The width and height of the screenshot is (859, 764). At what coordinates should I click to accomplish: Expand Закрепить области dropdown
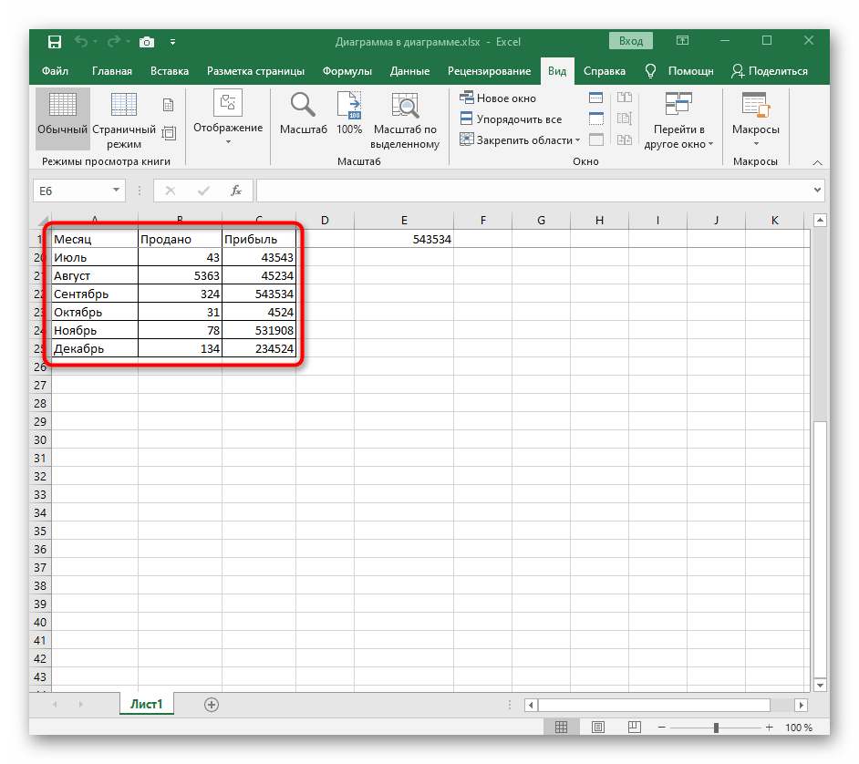[x=520, y=140]
